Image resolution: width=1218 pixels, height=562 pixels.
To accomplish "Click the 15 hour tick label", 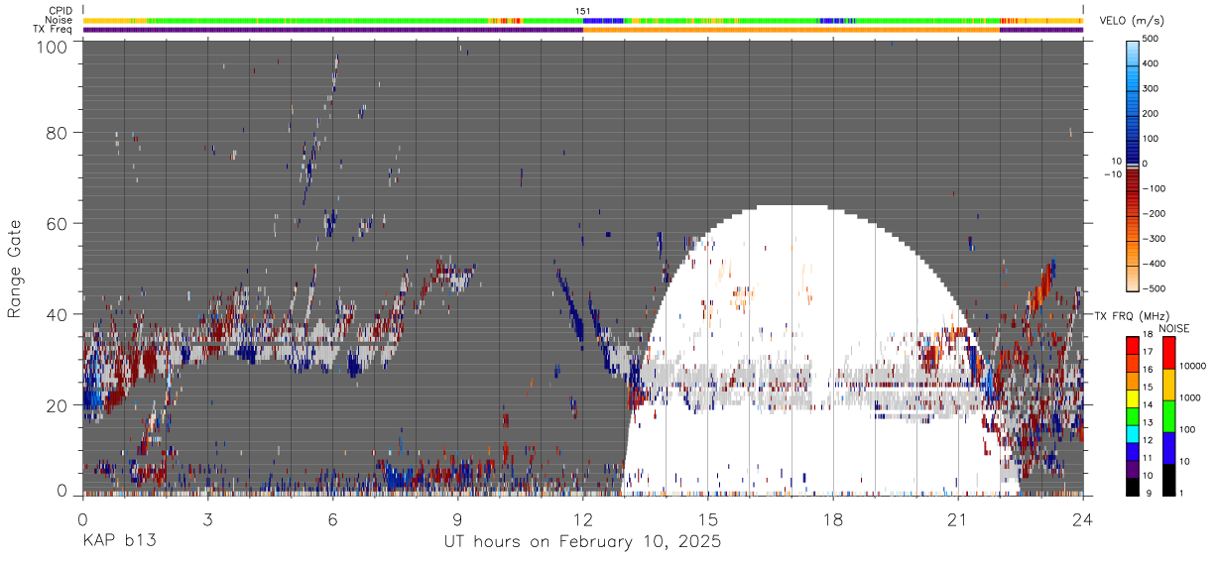I will point(708,518).
